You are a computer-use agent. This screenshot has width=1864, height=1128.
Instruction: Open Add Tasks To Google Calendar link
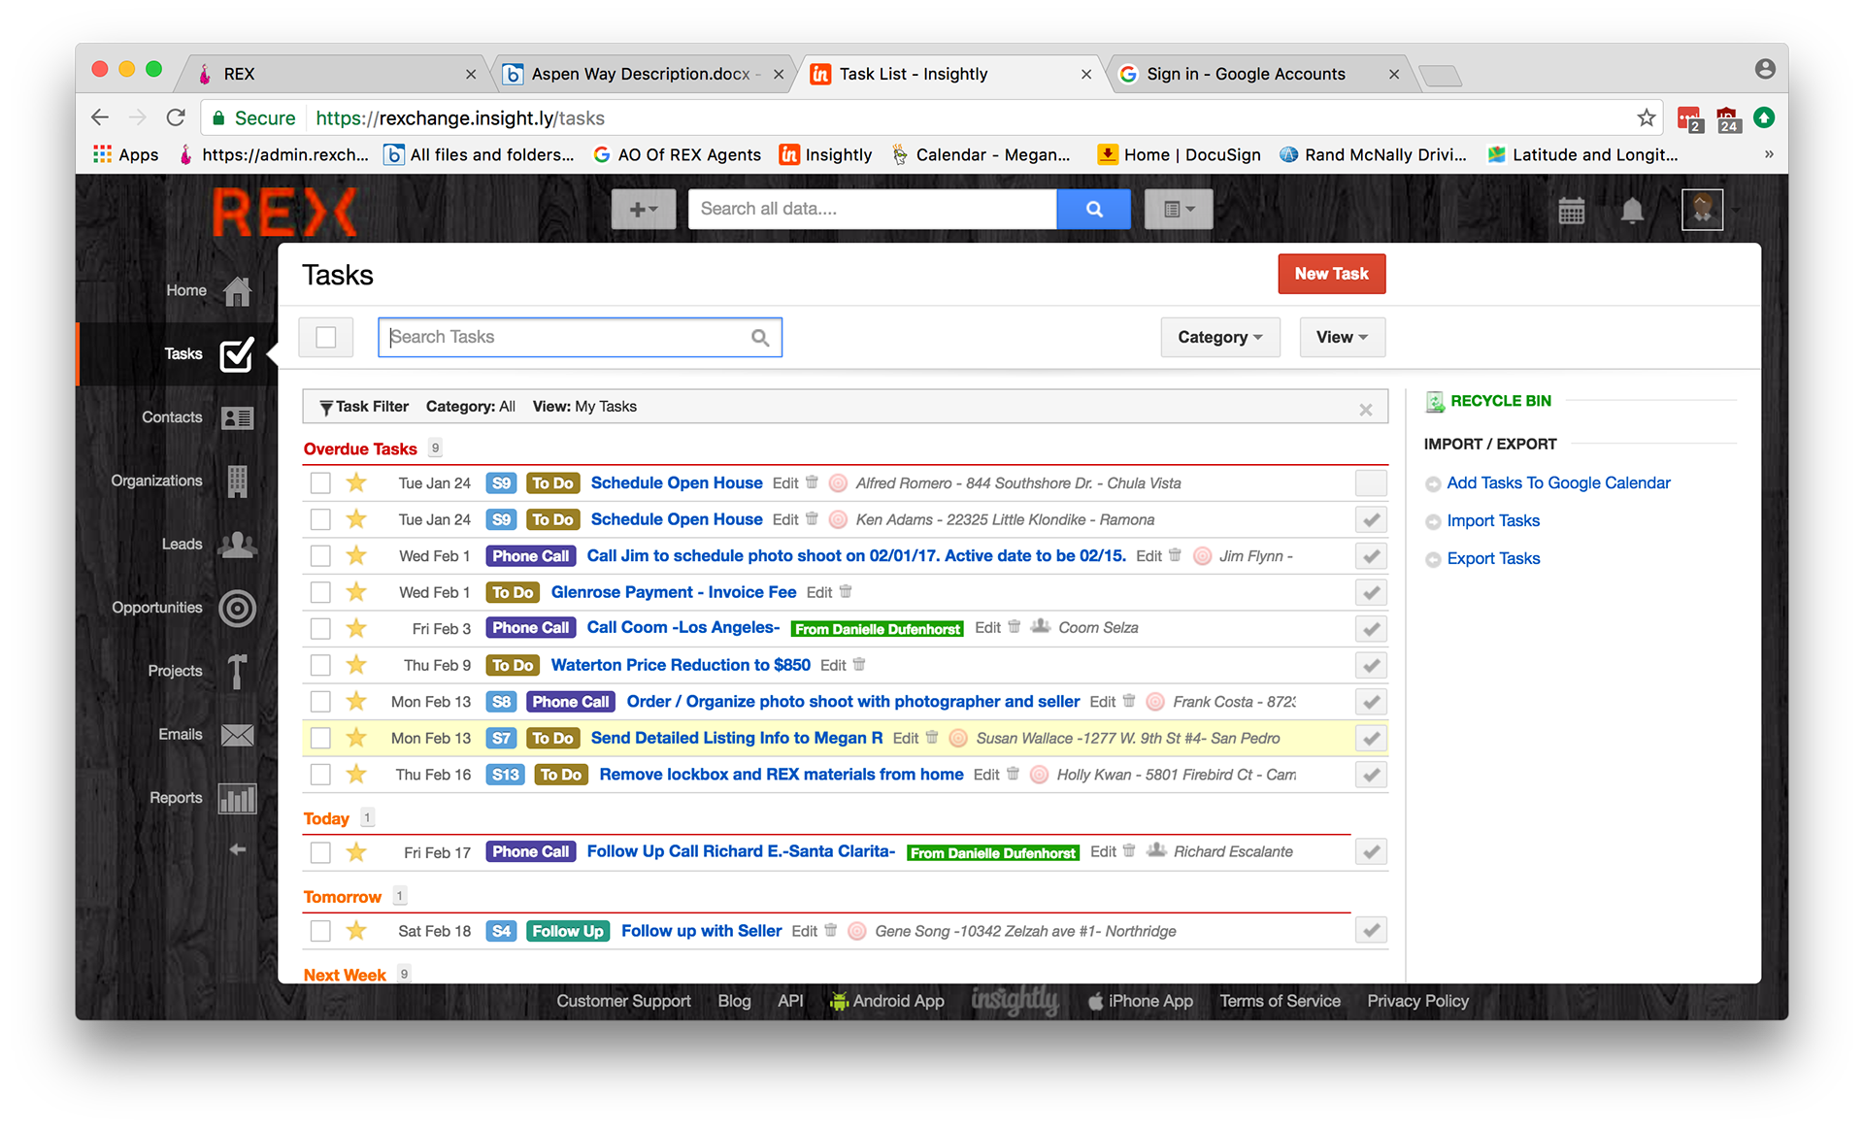[1558, 482]
